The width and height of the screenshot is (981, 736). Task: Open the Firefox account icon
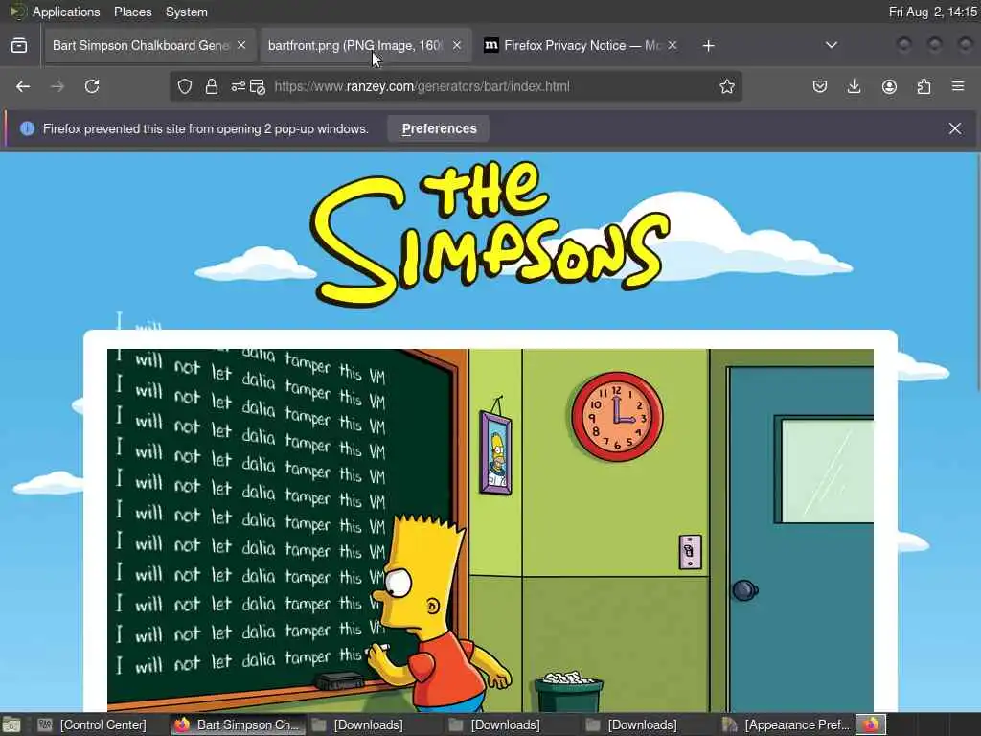pyautogui.click(x=889, y=86)
